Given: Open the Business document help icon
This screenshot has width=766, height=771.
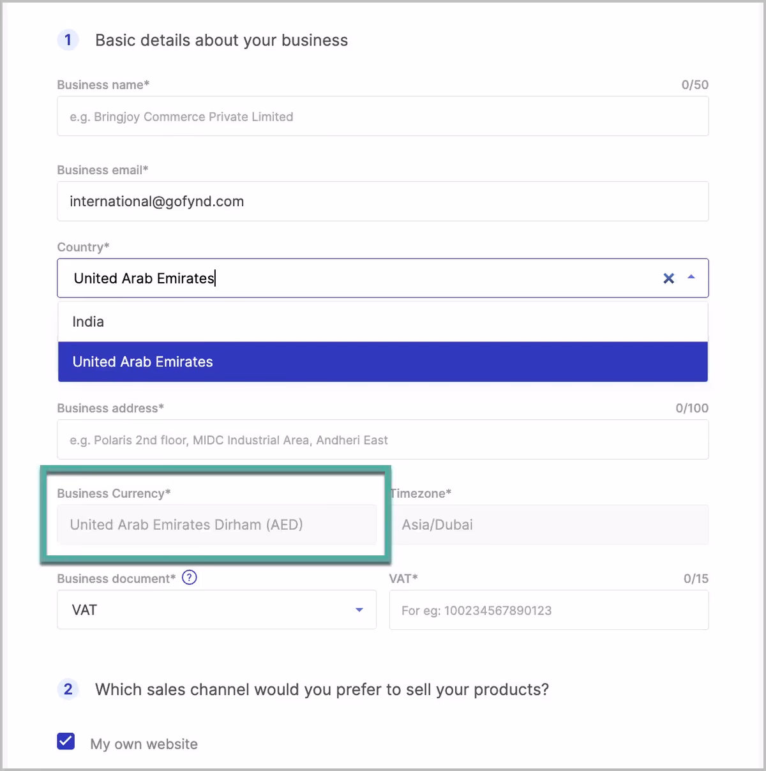Looking at the screenshot, I should point(190,578).
